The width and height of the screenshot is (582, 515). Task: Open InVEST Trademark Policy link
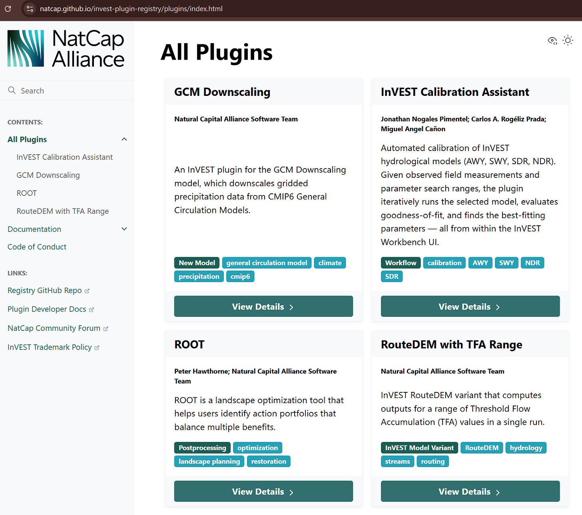50,347
